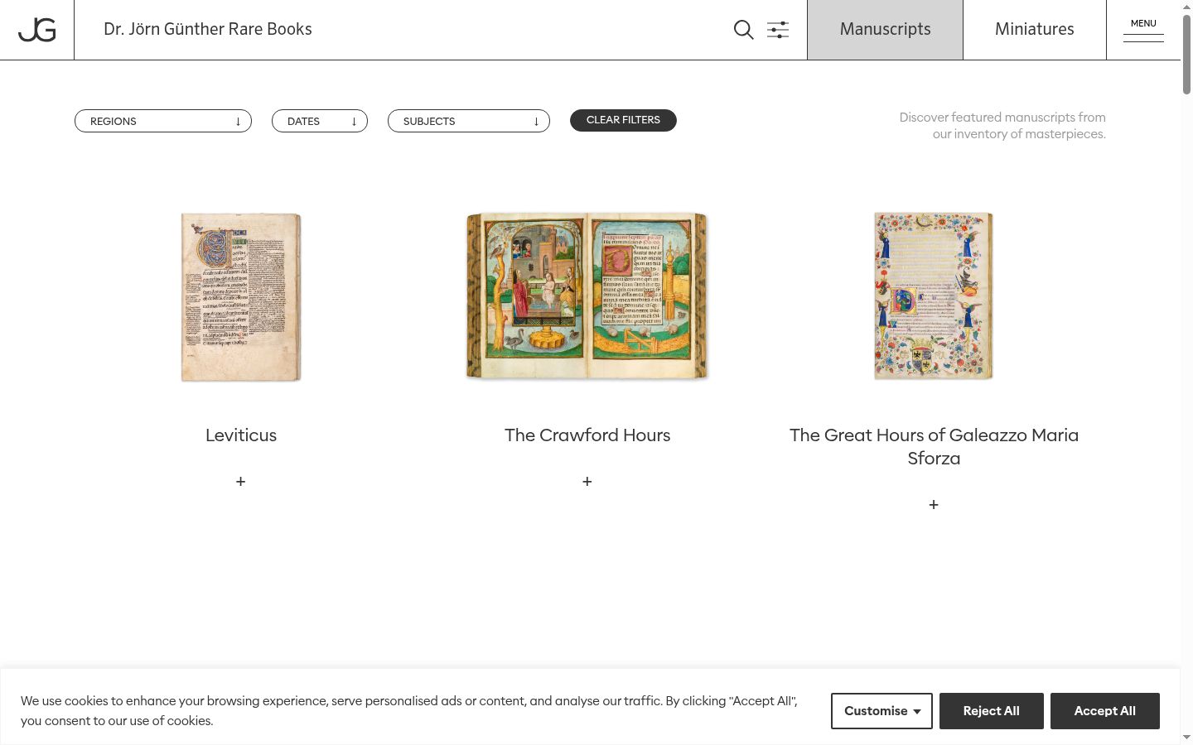1193x745 pixels.
Task: Click the page vertical scrollbar
Action: pos(1186,372)
